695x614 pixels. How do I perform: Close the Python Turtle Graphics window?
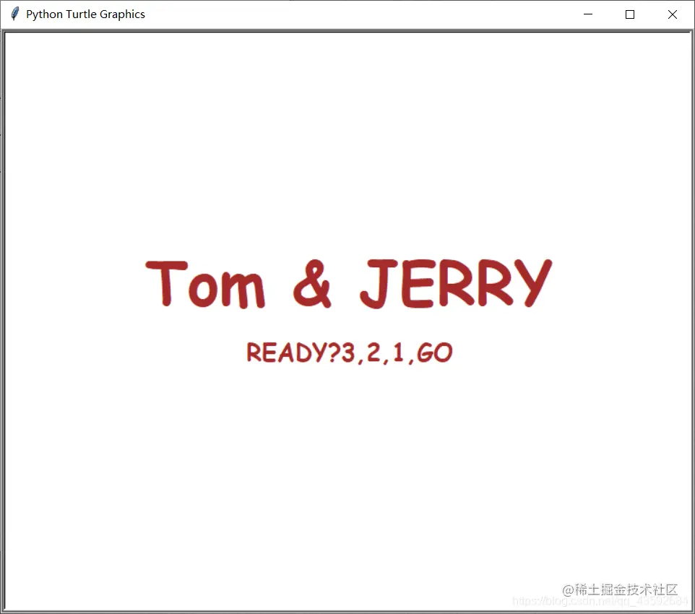click(x=673, y=14)
